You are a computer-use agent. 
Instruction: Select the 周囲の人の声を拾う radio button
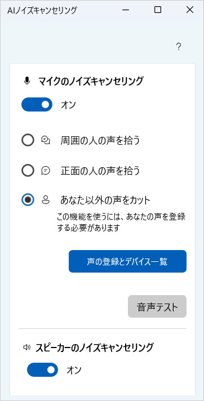click(28, 140)
